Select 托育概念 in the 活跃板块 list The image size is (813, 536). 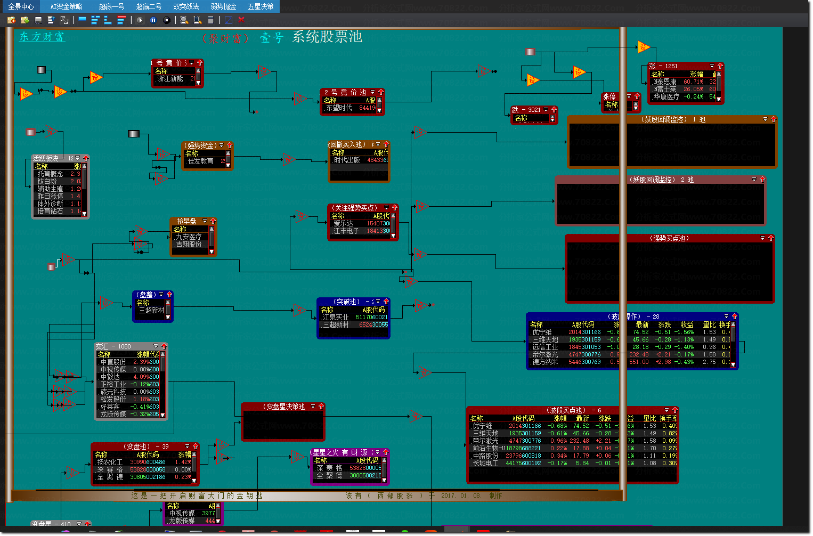(x=50, y=174)
